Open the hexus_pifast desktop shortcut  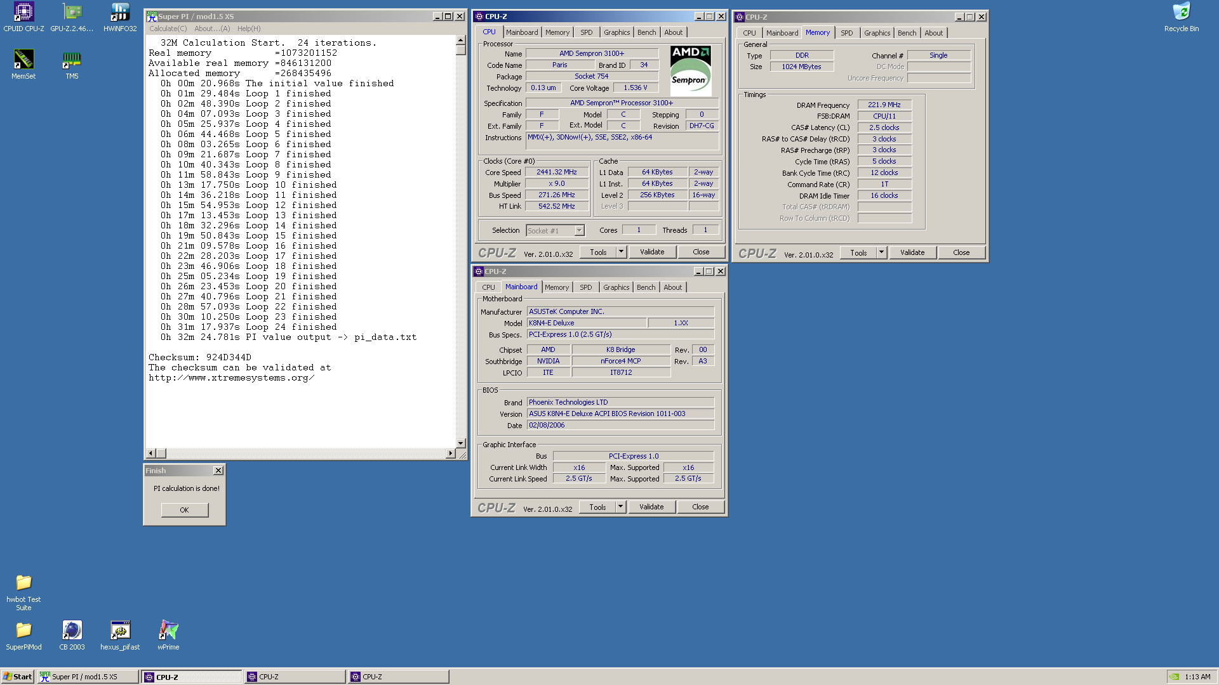pyautogui.click(x=120, y=636)
